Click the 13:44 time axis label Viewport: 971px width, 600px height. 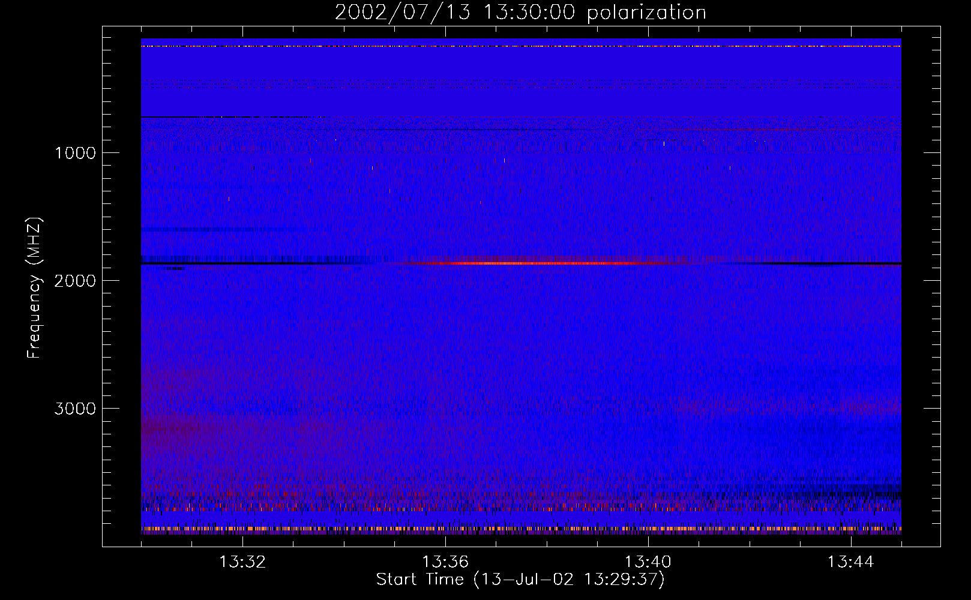click(x=851, y=562)
